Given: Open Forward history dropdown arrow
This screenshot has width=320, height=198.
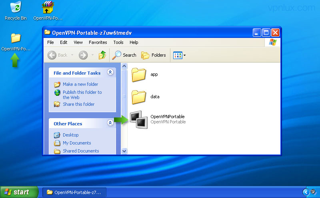Looking at the screenshot, I should pyautogui.click(x=92, y=55).
